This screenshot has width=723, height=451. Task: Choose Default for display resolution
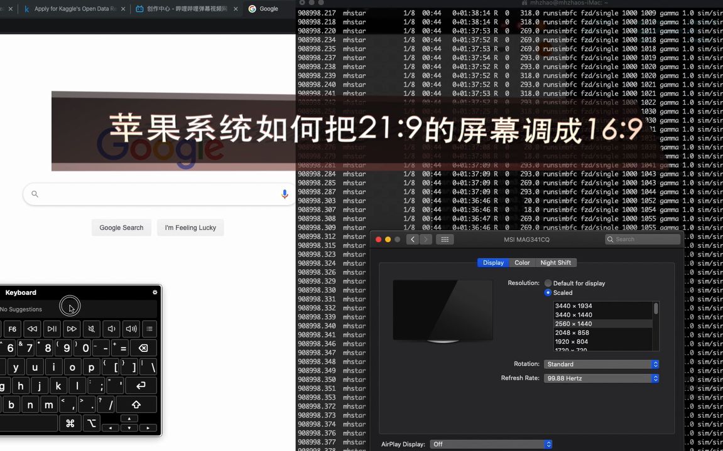click(547, 283)
